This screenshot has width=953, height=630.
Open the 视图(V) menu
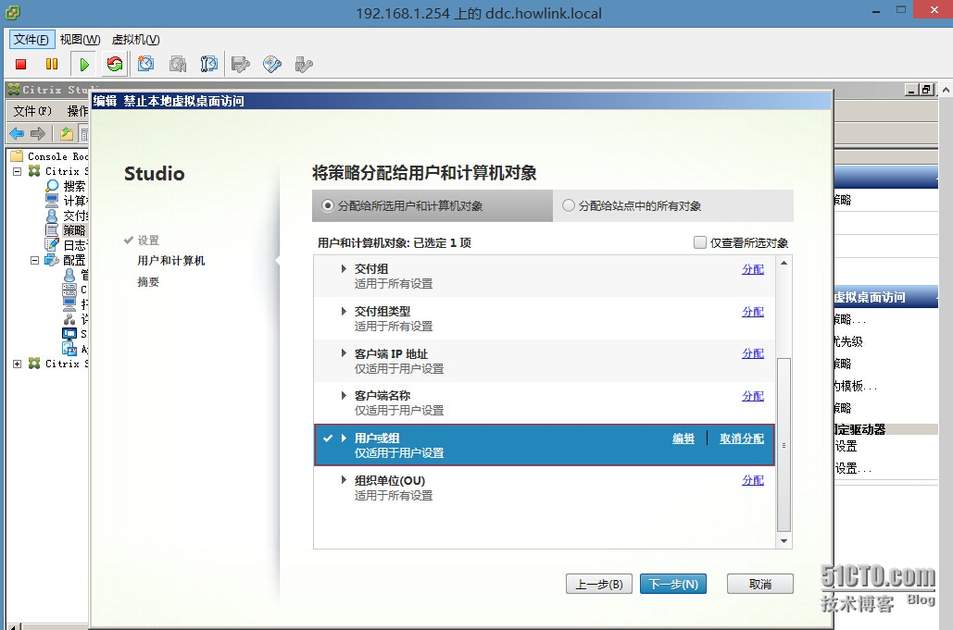(79, 39)
